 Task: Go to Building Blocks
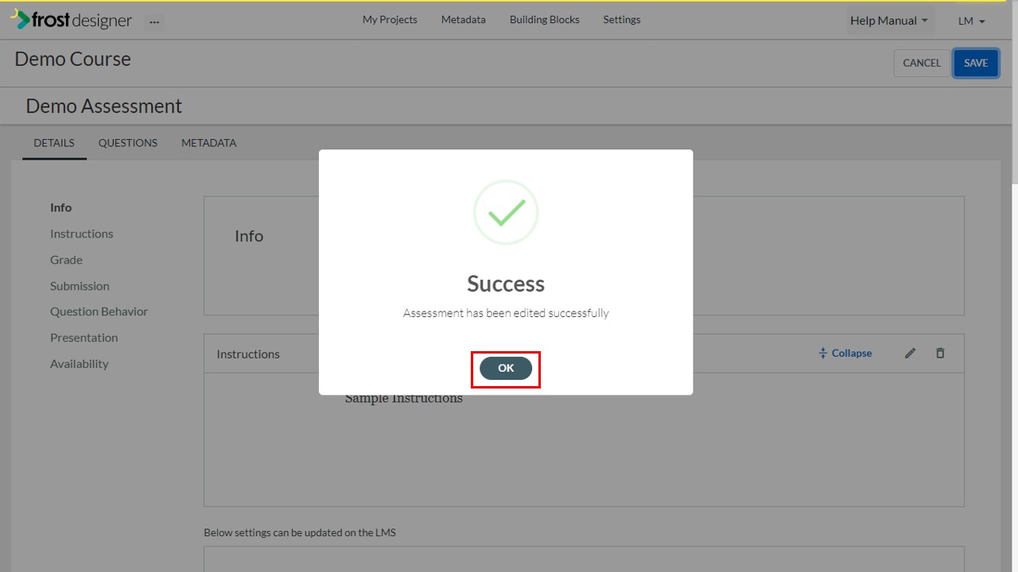pyautogui.click(x=545, y=20)
